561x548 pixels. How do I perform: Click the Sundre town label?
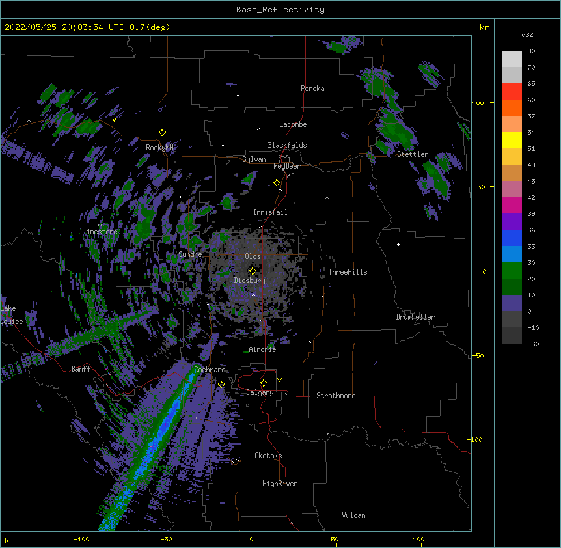click(190, 254)
